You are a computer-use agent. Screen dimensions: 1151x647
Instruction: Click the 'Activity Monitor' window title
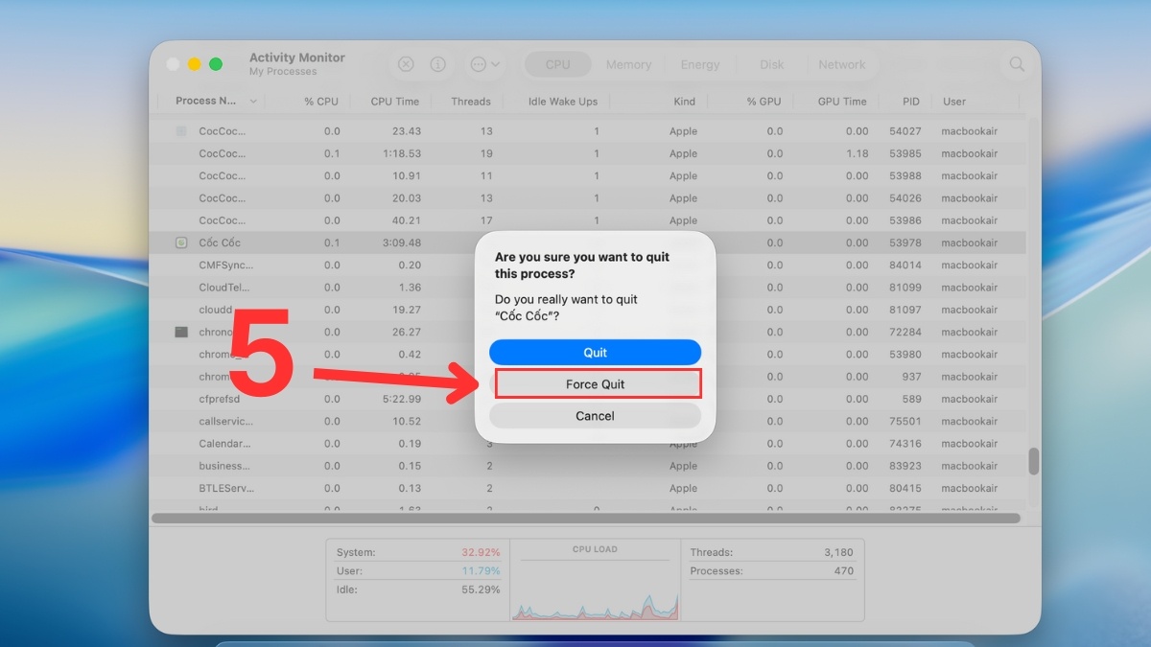[x=296, y=58]
